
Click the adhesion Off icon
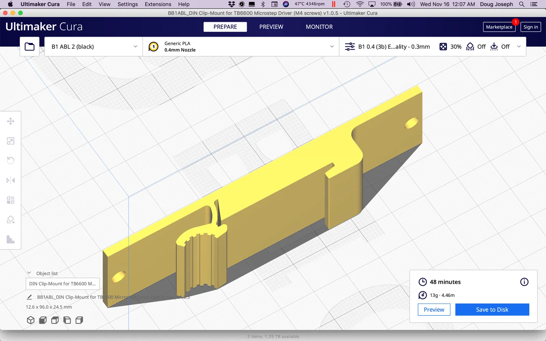tap(494, 47)
